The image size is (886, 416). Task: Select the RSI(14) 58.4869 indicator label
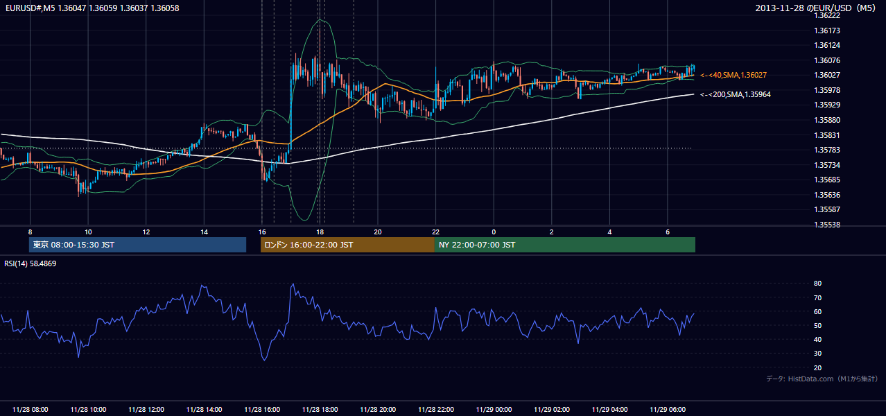(31, 263)
